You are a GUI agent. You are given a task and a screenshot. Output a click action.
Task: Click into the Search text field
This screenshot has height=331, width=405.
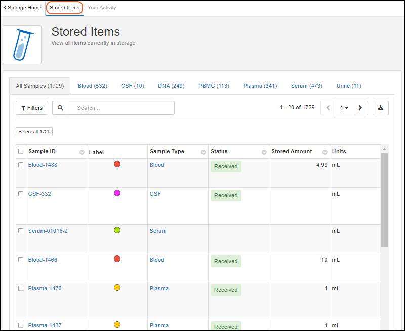[121, 108]
